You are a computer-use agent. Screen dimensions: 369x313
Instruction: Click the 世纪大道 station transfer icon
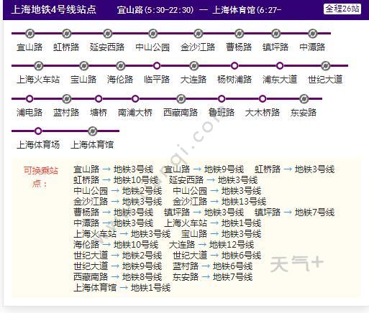325,66
